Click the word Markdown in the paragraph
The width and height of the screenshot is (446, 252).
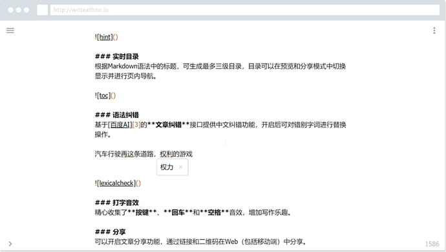[123, 66]
